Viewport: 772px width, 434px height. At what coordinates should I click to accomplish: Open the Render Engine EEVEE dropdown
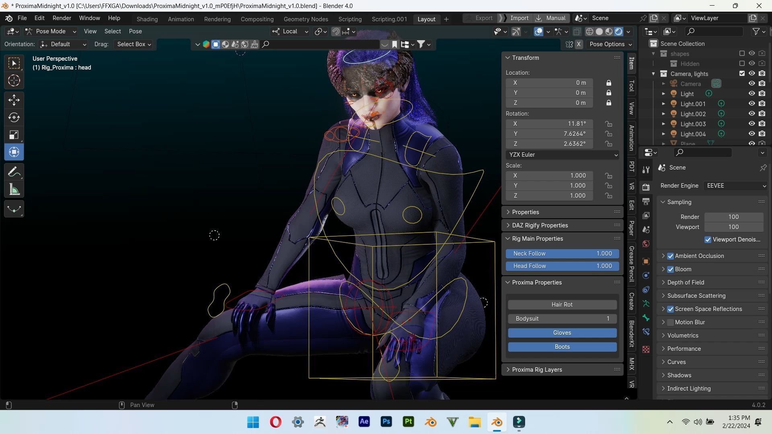click(735, 186)
